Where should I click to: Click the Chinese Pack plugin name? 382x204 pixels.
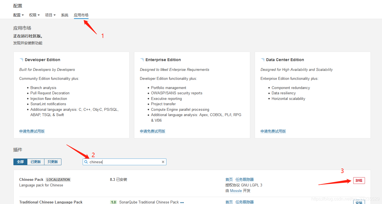(31, 179)
